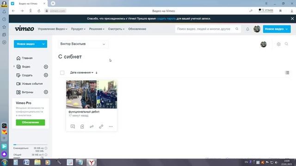Click green Обновление upgrade button
Viewport: 296px width, 166px height.
[x=31, y=122]
